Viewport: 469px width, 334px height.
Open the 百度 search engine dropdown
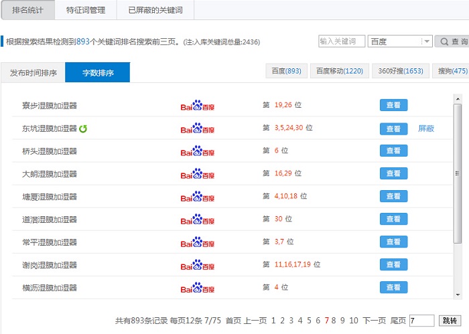click(x=400, y=41)
